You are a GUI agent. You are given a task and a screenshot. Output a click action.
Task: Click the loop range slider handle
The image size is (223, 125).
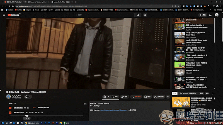[27, 116]
